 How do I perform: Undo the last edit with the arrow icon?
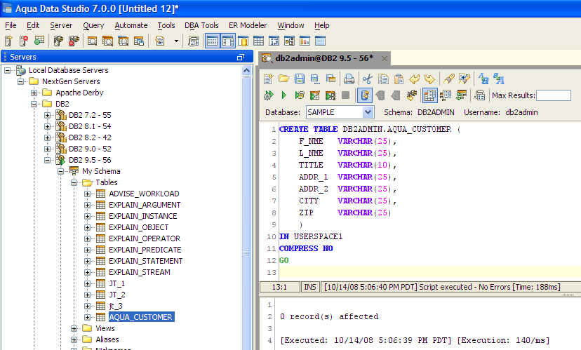pyautogui.click(x=414, y=79)
